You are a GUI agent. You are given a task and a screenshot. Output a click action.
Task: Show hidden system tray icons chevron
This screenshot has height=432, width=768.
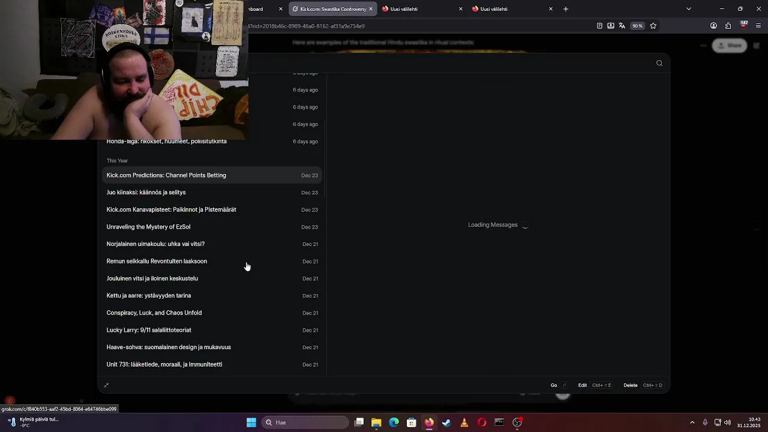pyautogui.click(x=692, y=422)
